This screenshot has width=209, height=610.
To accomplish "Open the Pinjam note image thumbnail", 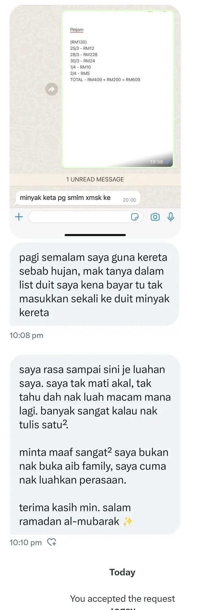I will (x=118, y=89).
